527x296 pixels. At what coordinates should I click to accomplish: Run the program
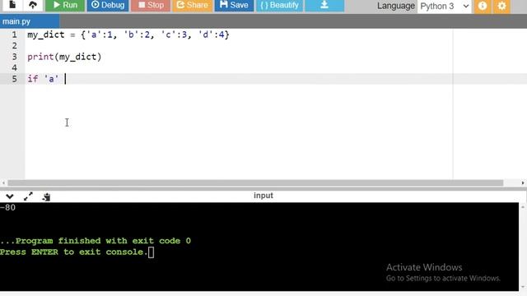coord(65,6)
